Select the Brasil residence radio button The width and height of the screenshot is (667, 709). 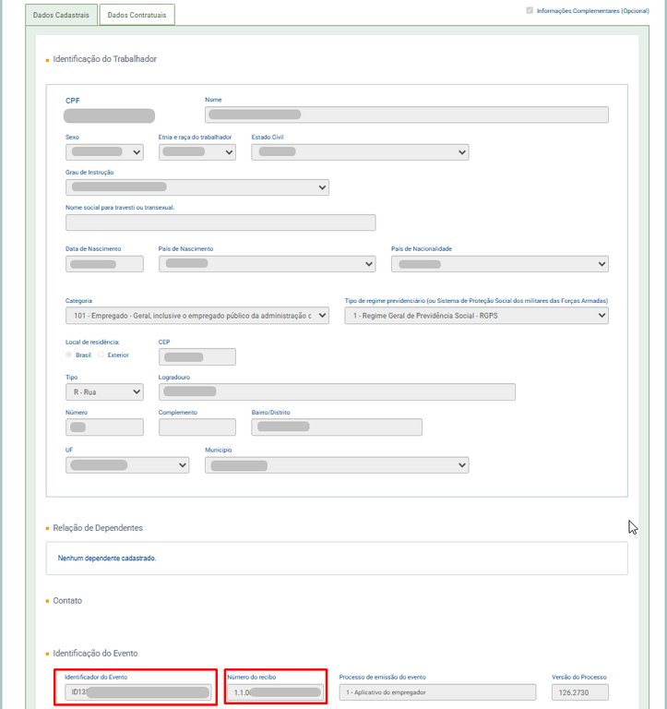point(69,354)
